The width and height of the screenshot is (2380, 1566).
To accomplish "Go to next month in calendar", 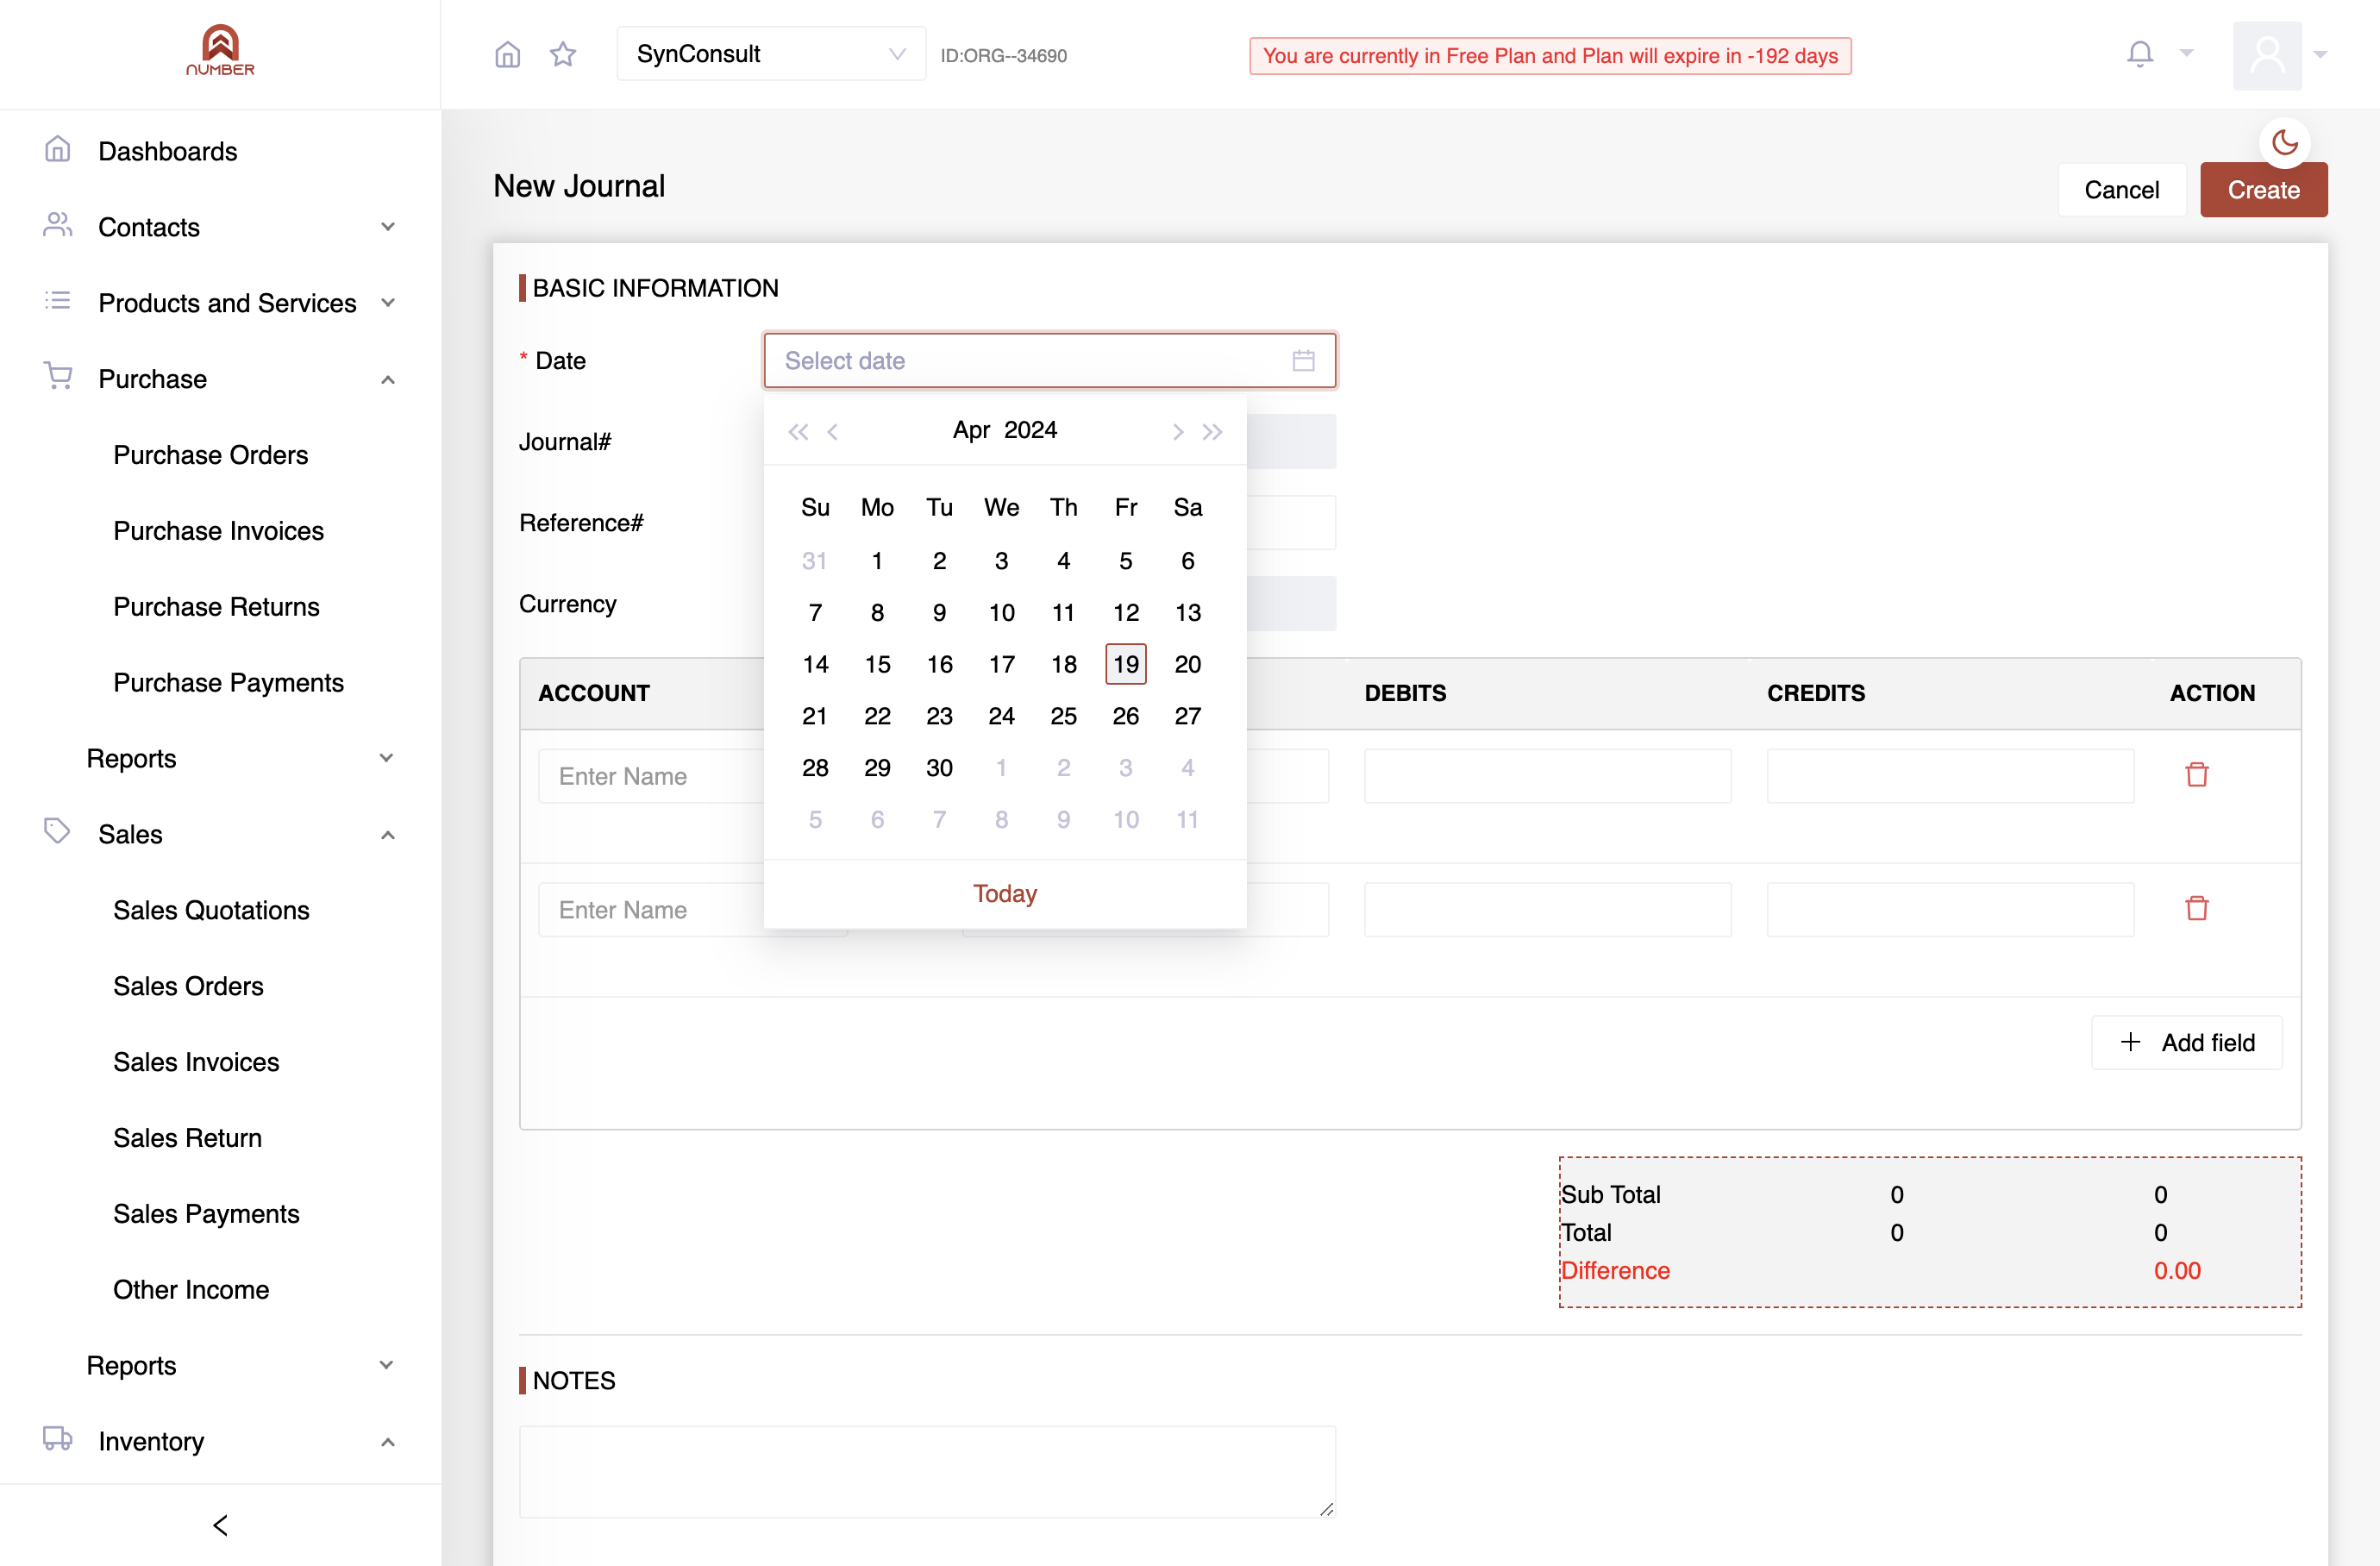I will (x=1178, y=431).
